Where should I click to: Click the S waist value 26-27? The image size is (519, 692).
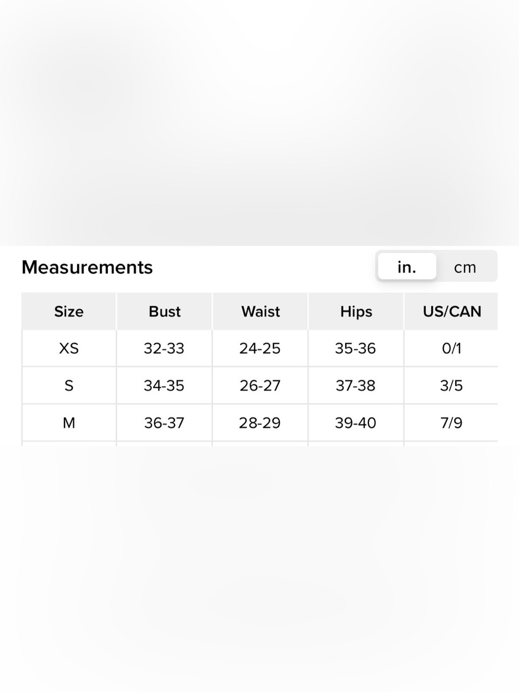260,386
